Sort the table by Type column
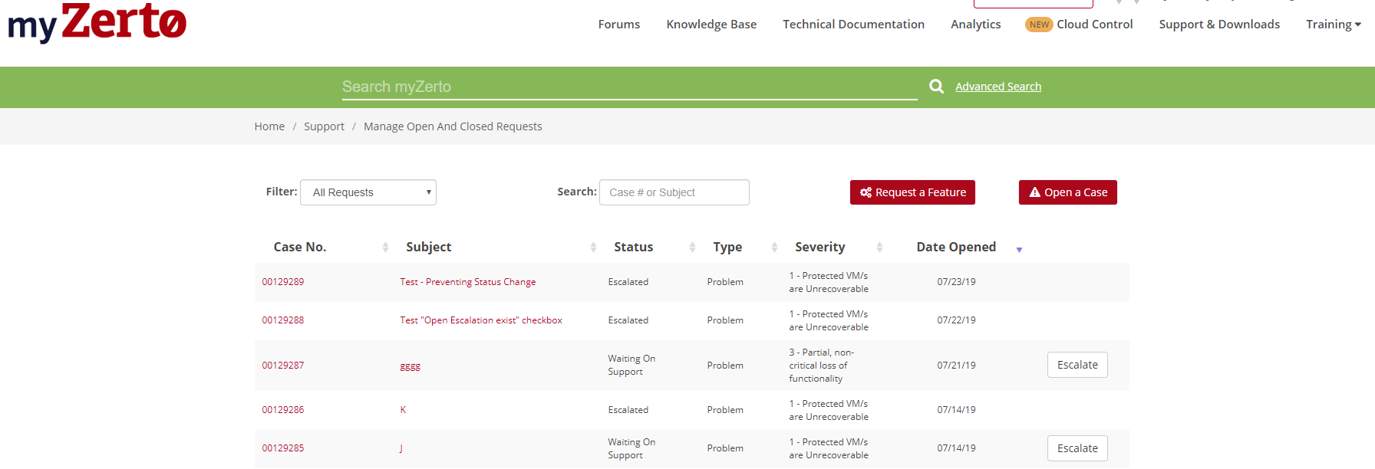This screenshot has width=1375, height=469. pyautogui.click(x=774, y=247)
